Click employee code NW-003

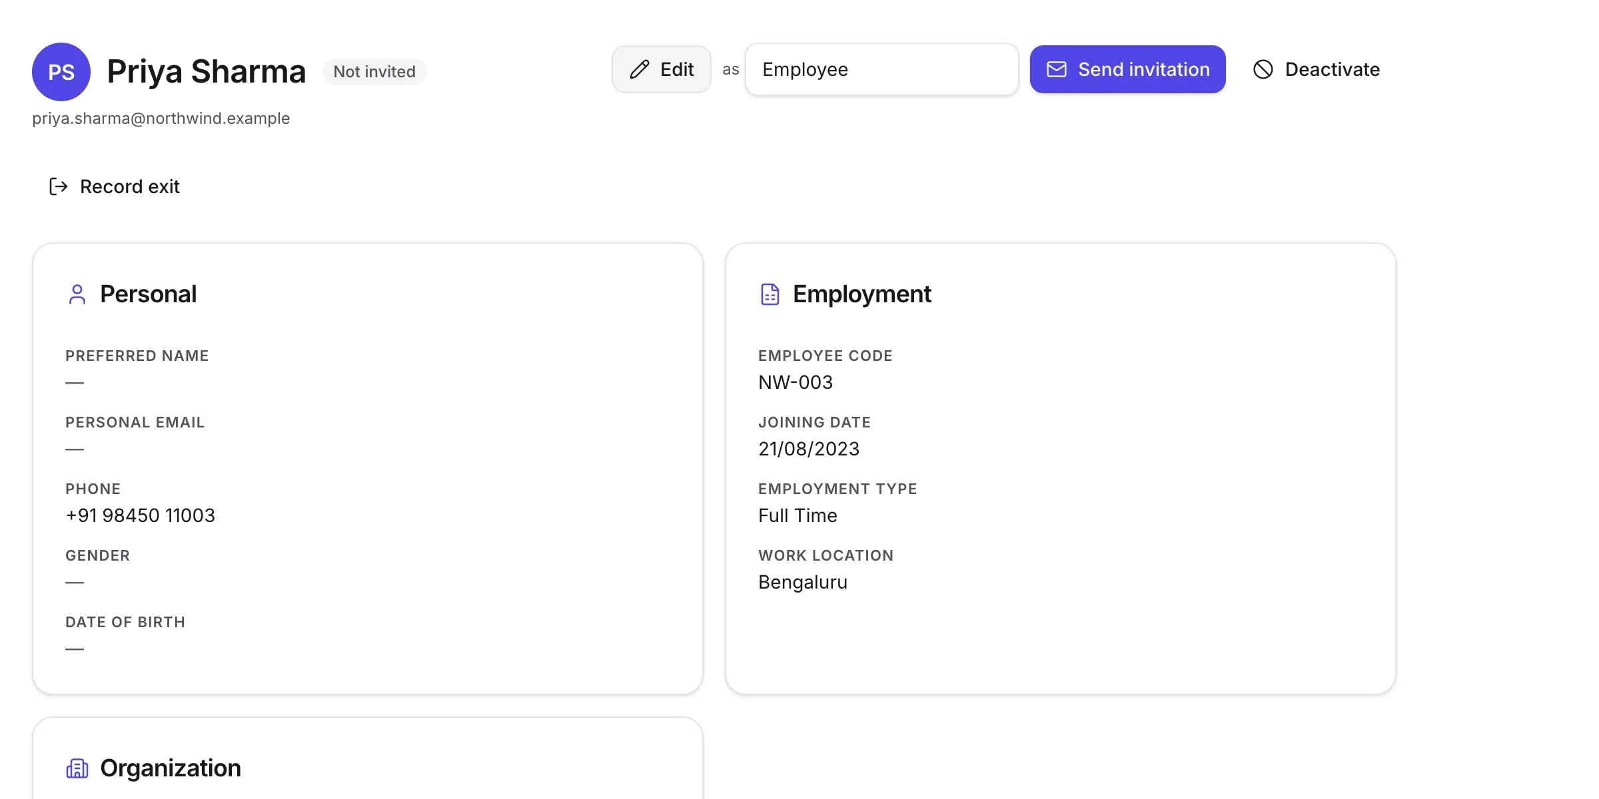click(796, 382)
